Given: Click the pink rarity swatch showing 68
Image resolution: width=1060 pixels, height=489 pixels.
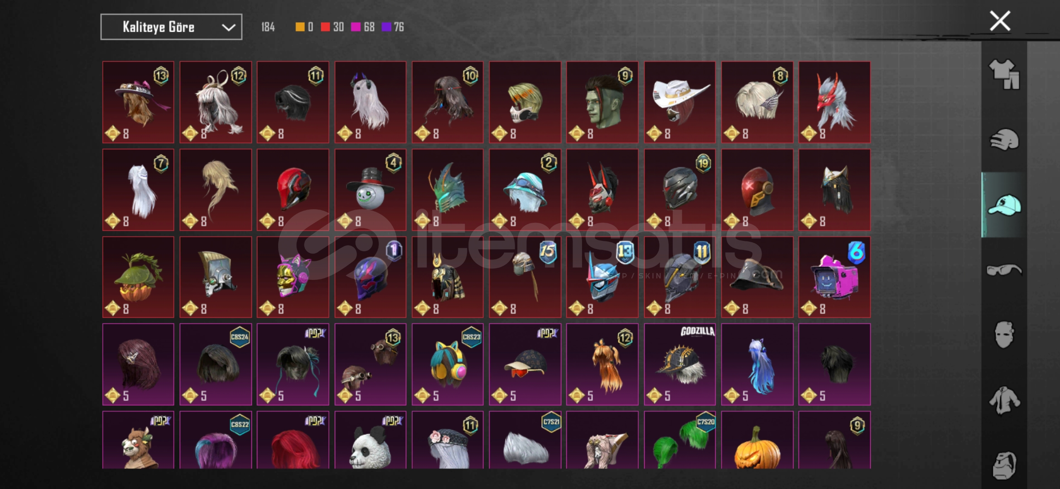Looking at the screenshot, I should click(x=356, y=27).
